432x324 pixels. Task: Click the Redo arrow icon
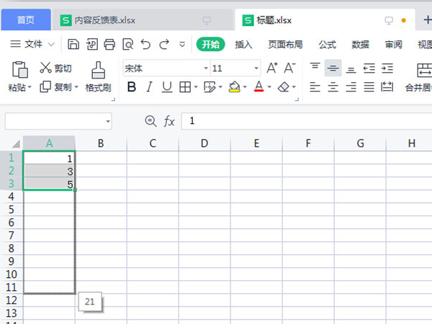pyautogui.click(x=165, y=45)
